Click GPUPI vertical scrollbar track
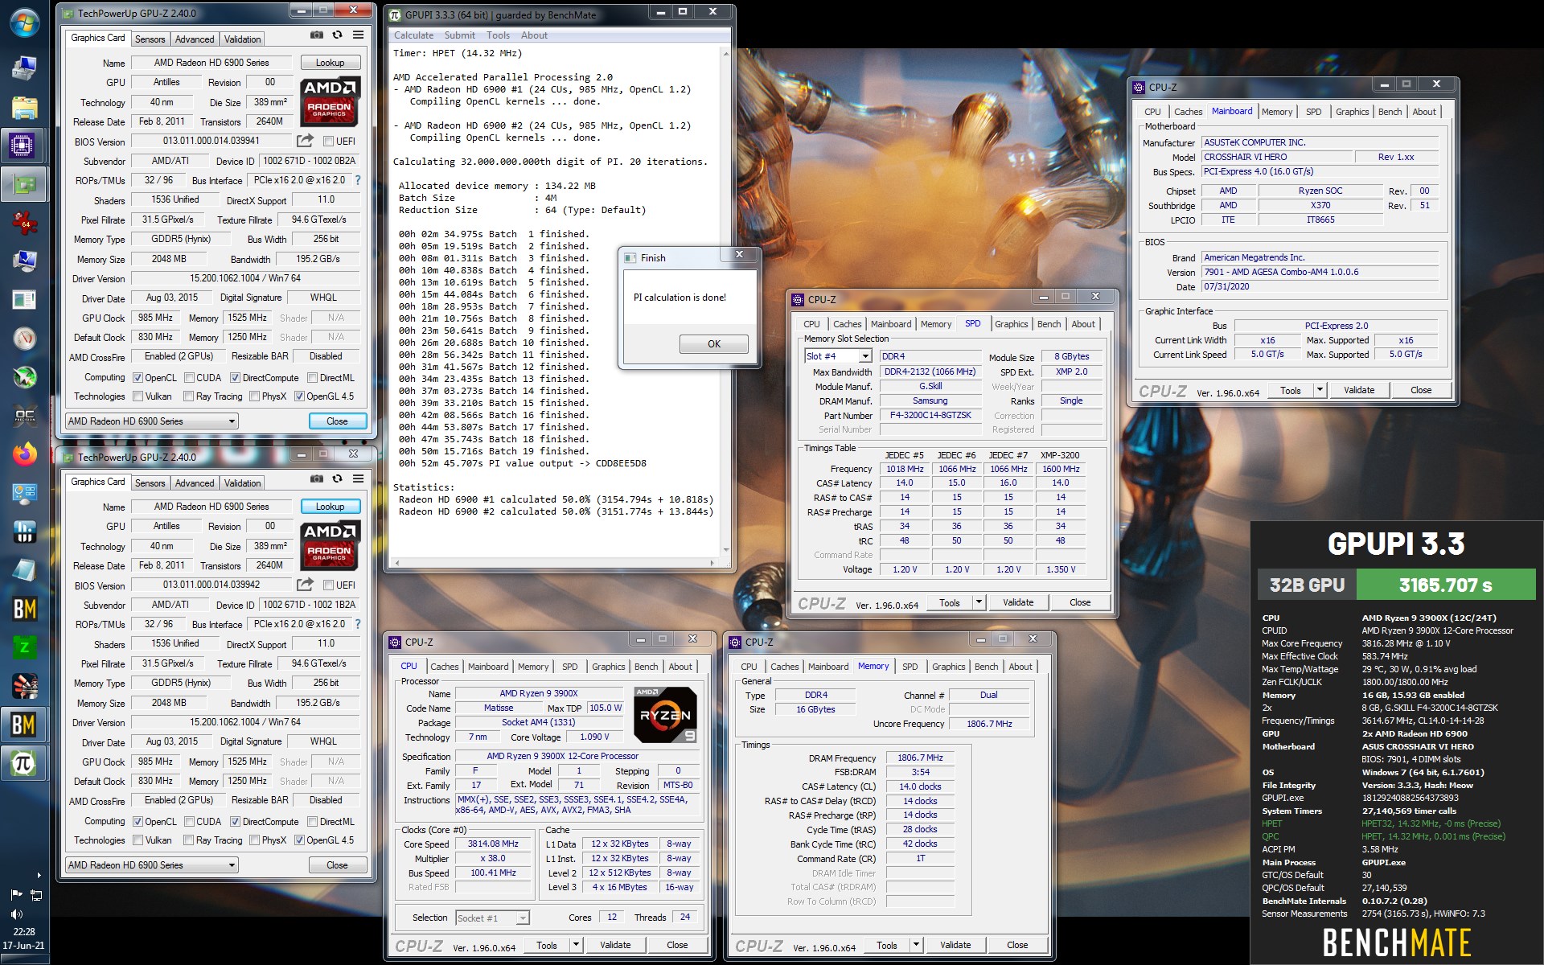This screenshot has width=1544, height=965. pyautogui.click(x=725, y=302)
